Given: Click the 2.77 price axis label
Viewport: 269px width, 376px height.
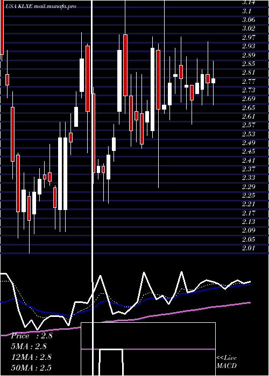Looking at the screenshot, I should pyautogui.click(x=249, y=81).
